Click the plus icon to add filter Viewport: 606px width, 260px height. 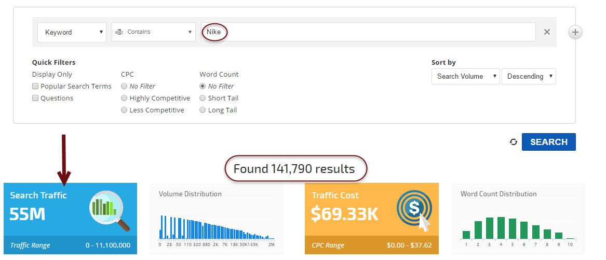coord(575,32)
